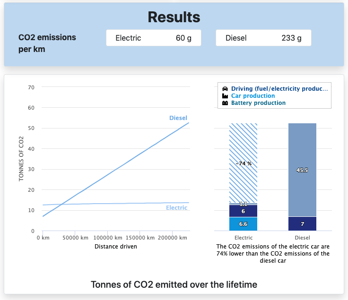Toggle the Battery production legend series
348x300 pixels.
258,103
